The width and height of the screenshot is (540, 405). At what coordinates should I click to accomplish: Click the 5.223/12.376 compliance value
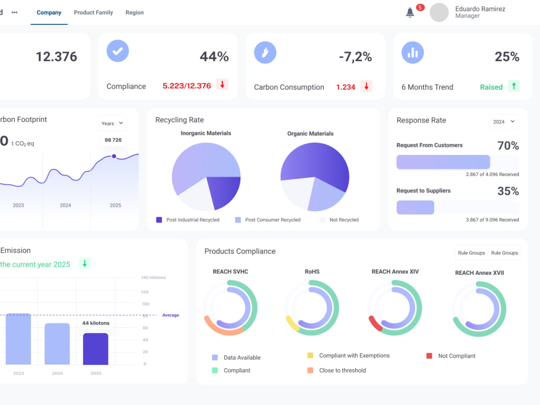click(x=187, y=86)
